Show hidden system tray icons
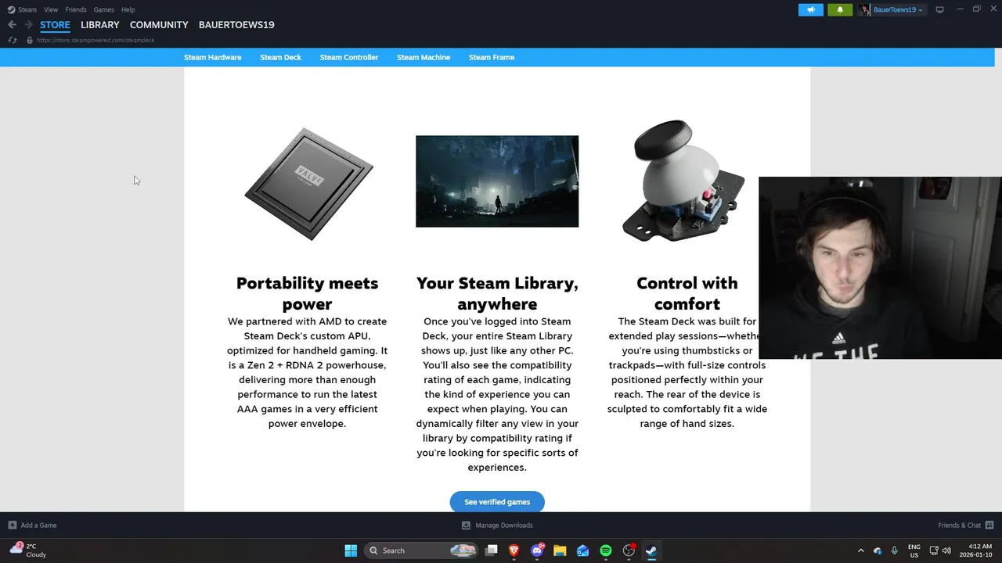Screen dimensions: 1002x563 coord(860,550)
